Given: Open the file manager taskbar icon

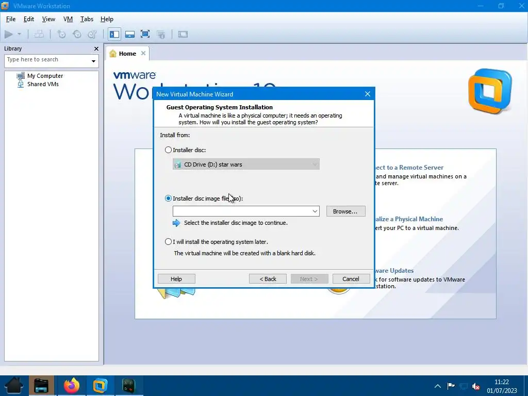Looking at the screenshot, I should coord(41,386).
